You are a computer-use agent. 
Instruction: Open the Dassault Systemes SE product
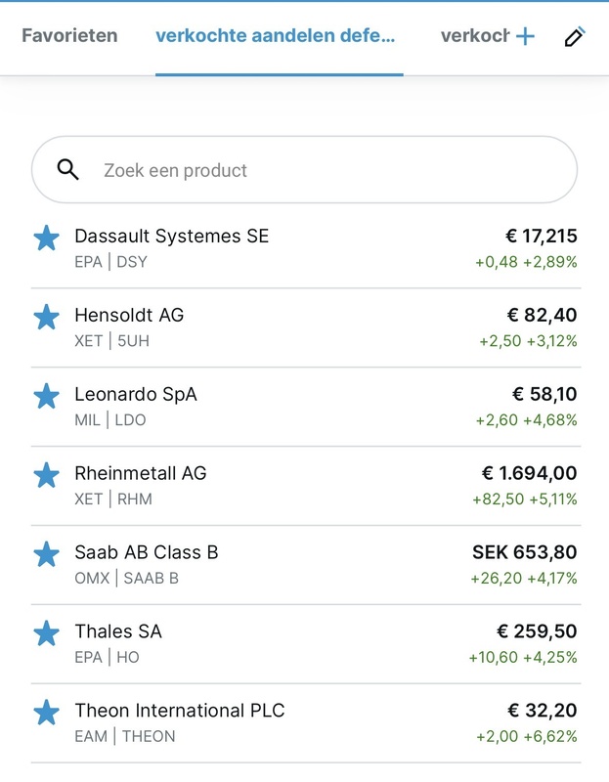click(x=171, y=237)
